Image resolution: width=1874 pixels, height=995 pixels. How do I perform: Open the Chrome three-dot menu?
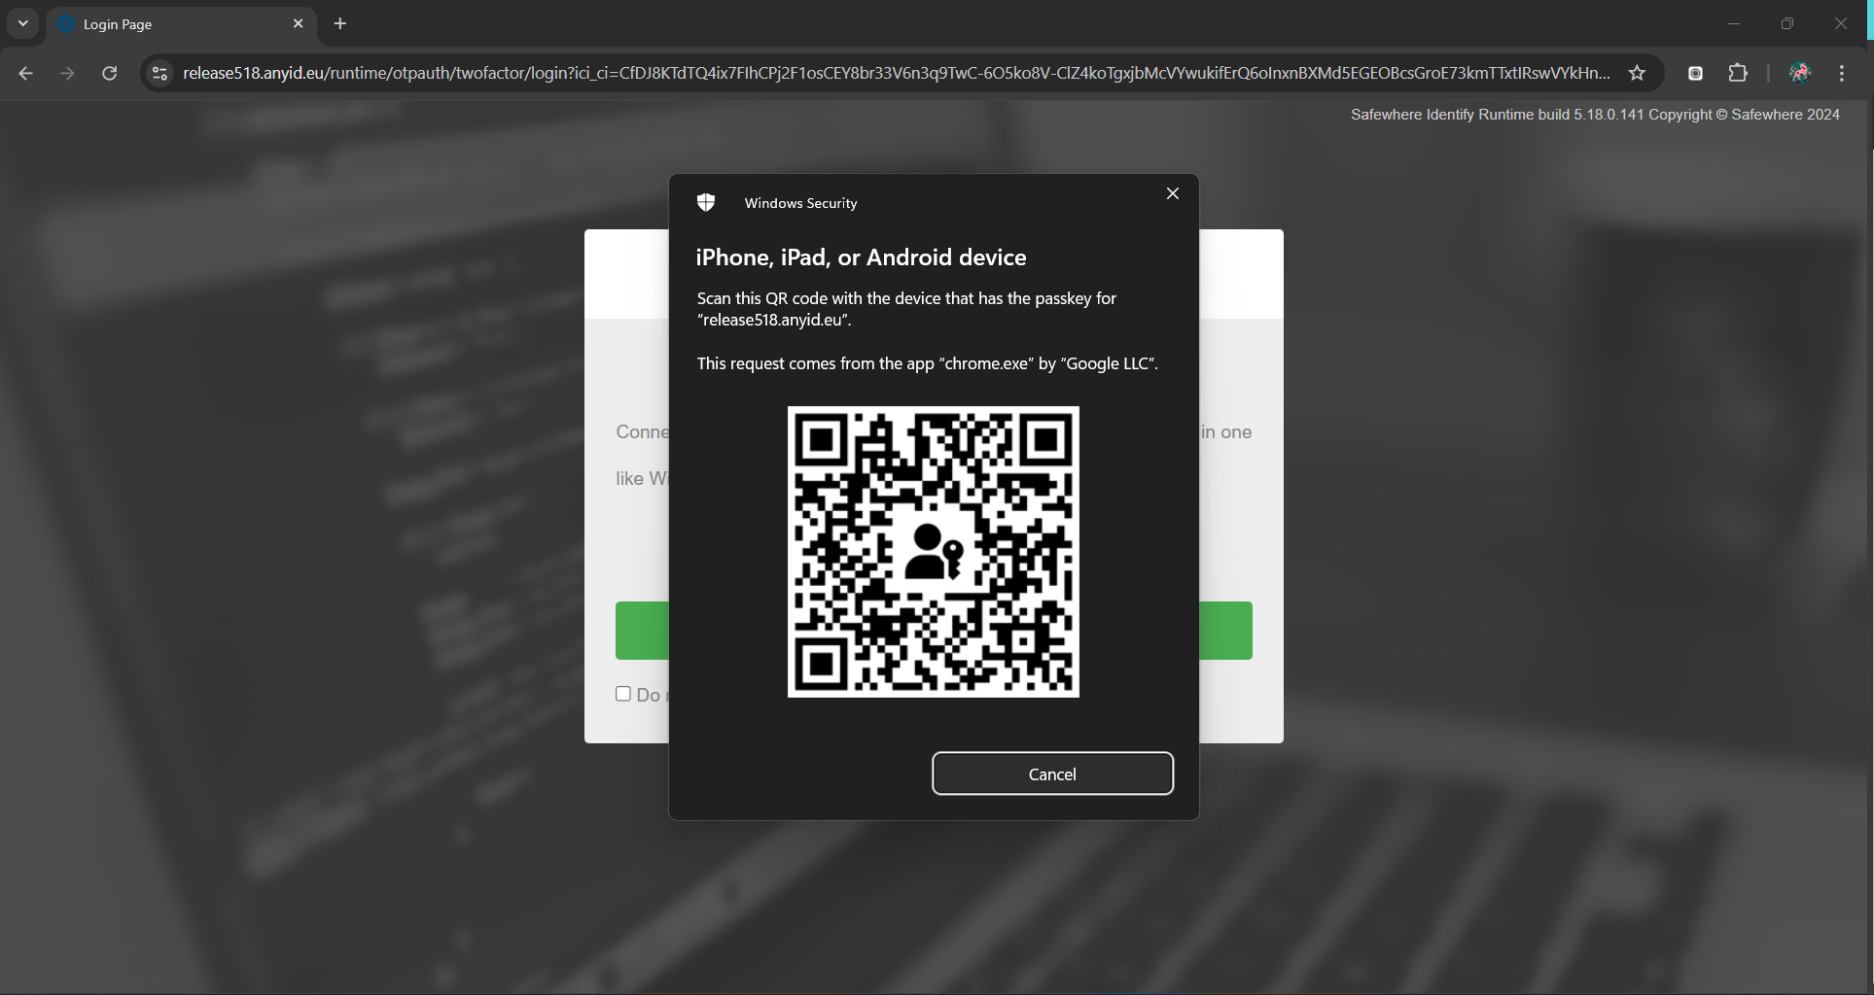click(x=1842, y=73)
